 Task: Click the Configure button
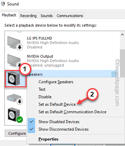tap(16, 133)
